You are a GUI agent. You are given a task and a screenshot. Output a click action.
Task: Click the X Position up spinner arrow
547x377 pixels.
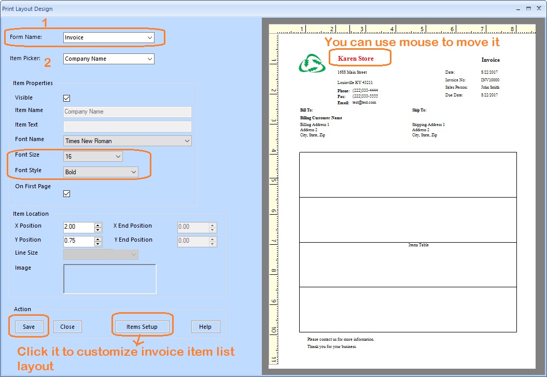tap(98, 225)
